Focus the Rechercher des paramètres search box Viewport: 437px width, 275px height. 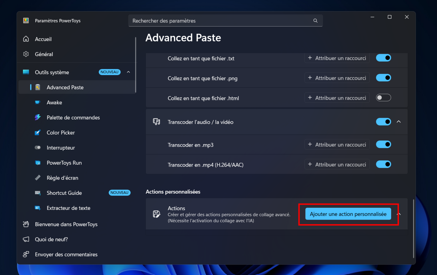click(225, 21)
